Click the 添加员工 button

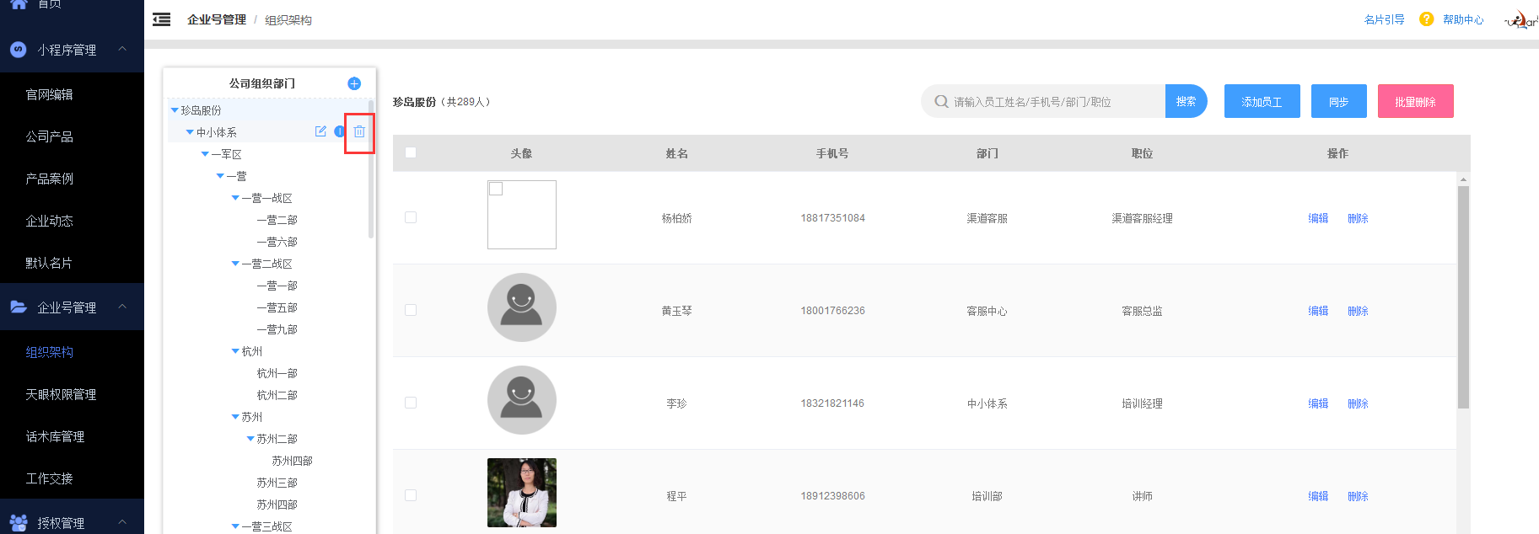(1262, 101)
